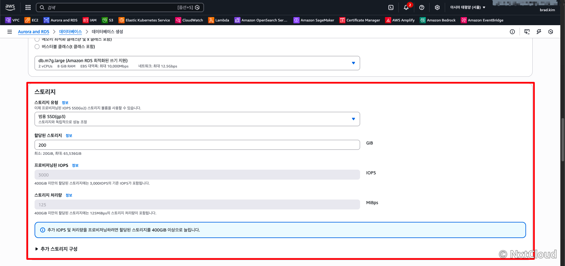This screenshot has width=565, height=266.
Task: Open 정보 link next to 스토리지 유형
Action: pyautogui.click(x=65, y=103)
